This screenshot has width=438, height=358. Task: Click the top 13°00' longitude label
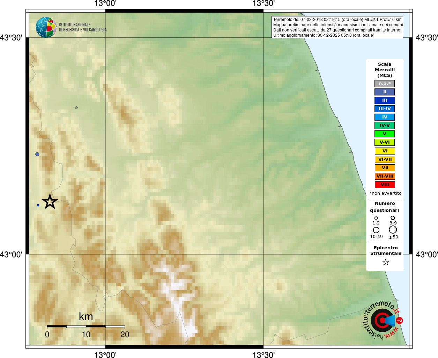coord(105,4)
